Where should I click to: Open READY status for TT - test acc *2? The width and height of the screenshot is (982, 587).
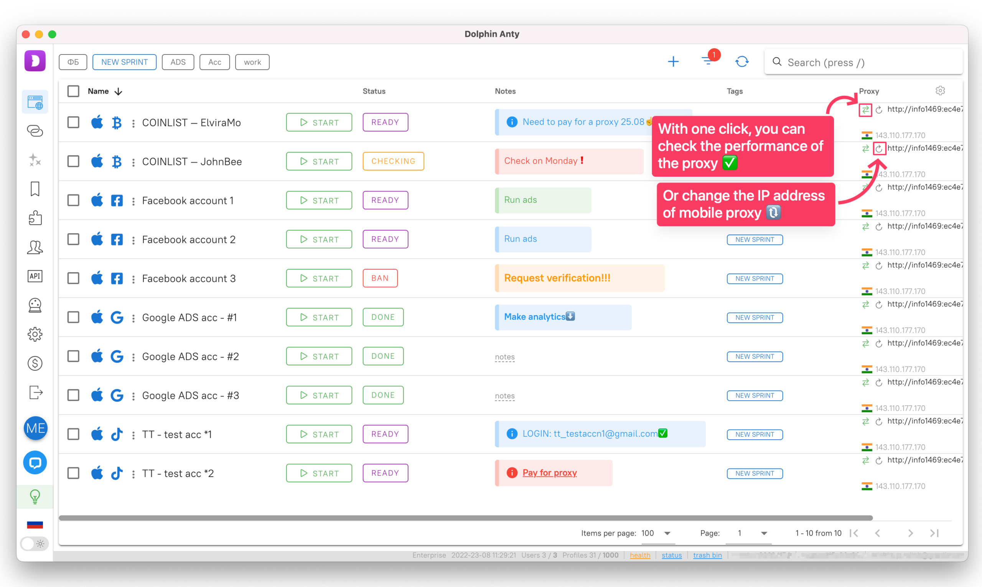(385, 473)
